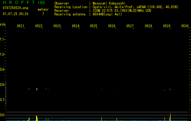The width and height of the screenshot is (191, 121).
Task: Click frequency axis label 1.1
Action: [x=2, y=39]
